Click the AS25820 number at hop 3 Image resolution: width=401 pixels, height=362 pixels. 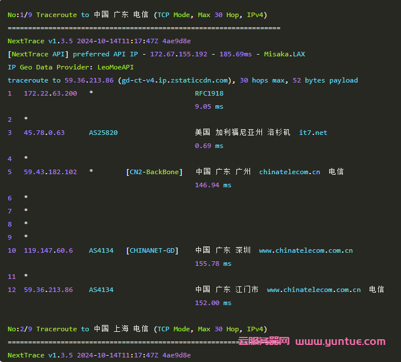coord(103,133)
